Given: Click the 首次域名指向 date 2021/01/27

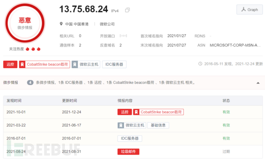Looking at the screenshot, I should [x=177, y=36].
